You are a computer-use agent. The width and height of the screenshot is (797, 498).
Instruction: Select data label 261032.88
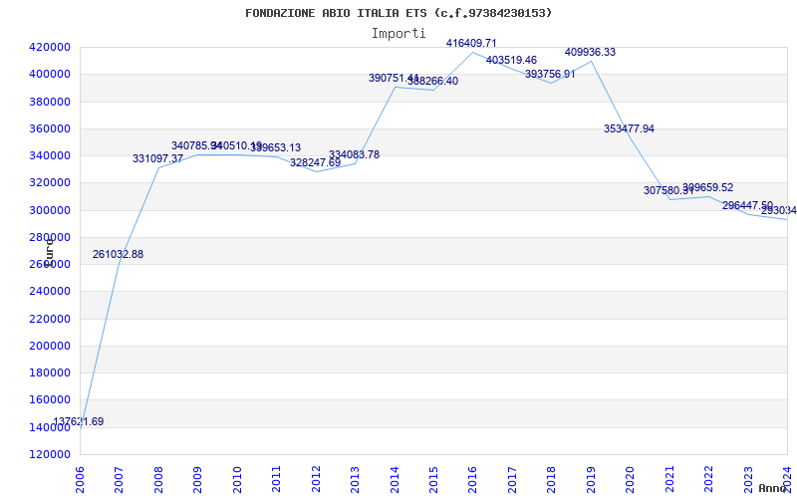tap(118, 254)
